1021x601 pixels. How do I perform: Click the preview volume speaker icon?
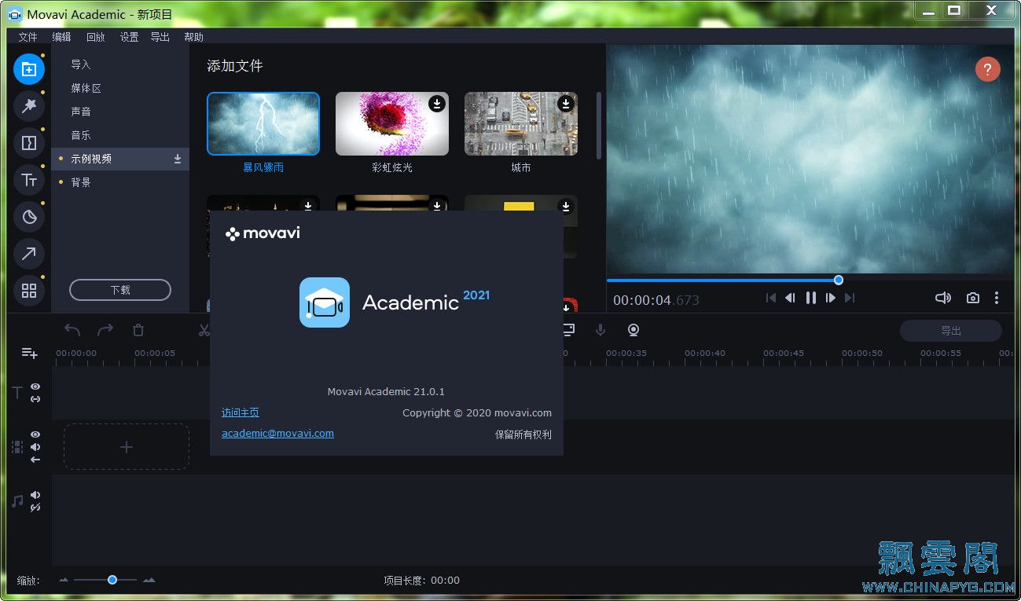(x=943, y=298)
